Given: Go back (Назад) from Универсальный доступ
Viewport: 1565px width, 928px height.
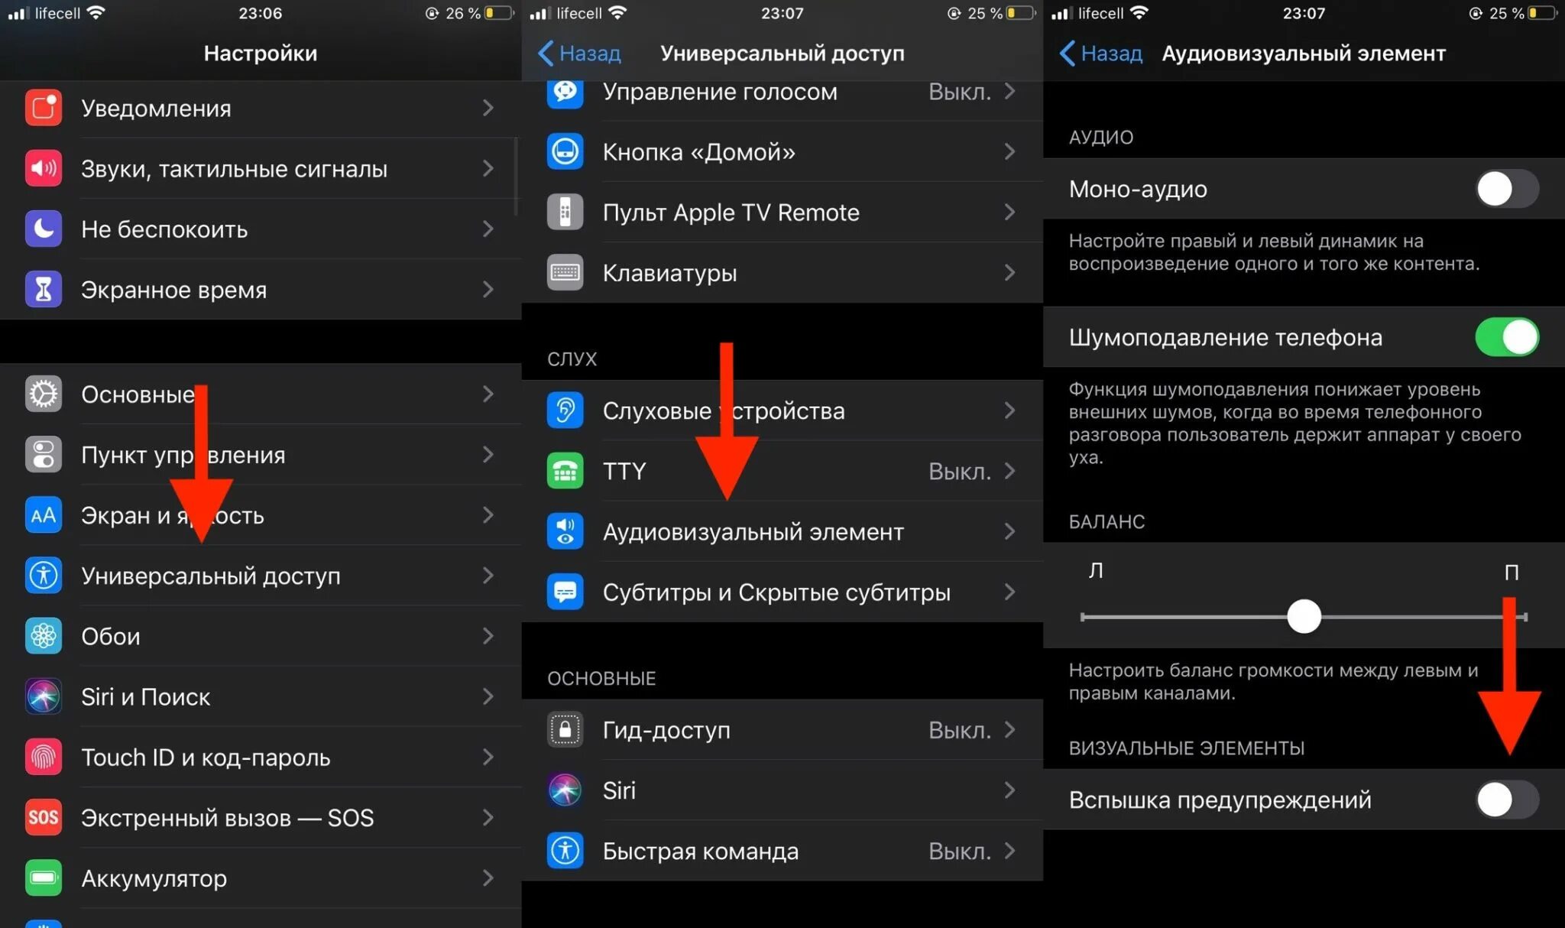Looking at the screenshot, I should tap(578, 54).
